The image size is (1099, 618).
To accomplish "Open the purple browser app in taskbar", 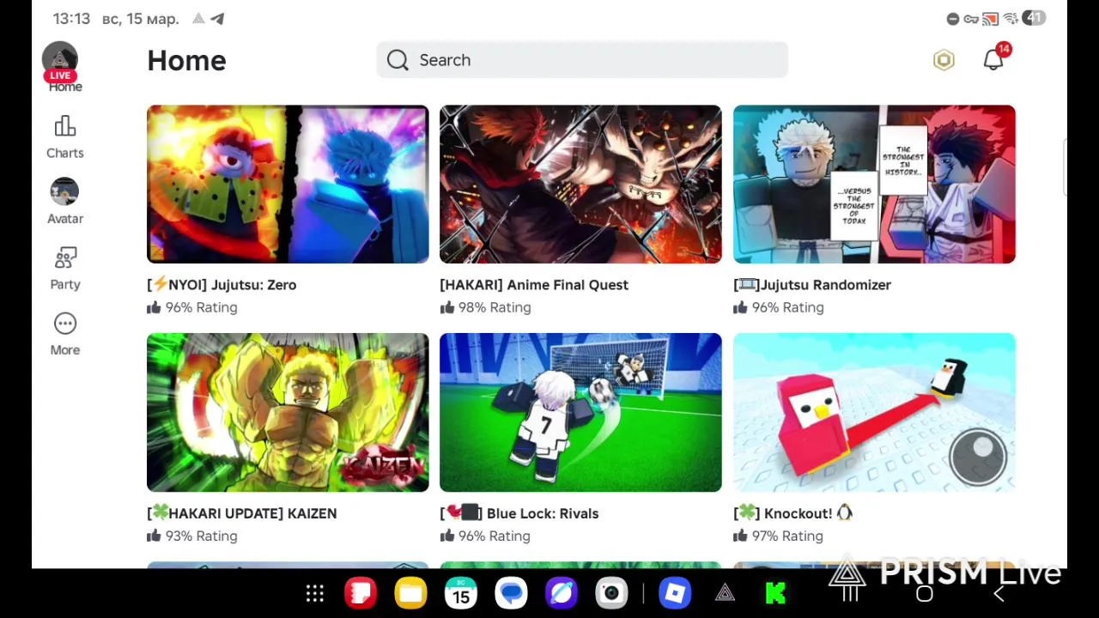I will pos(562,594).
